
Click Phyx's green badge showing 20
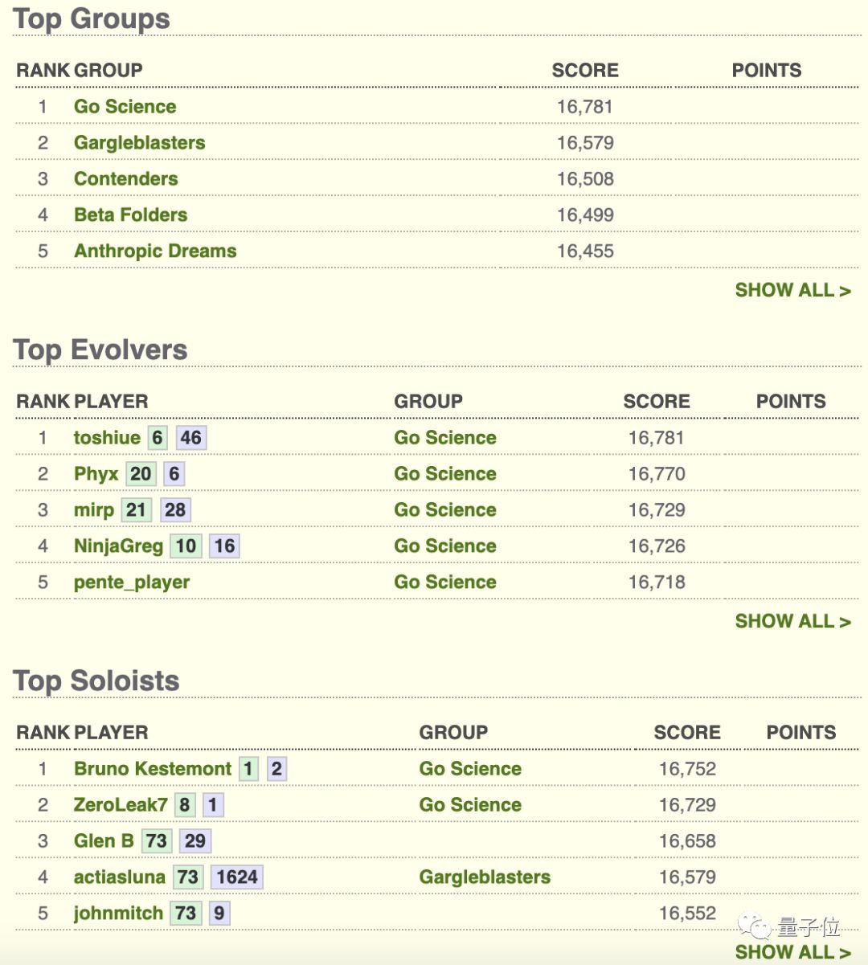click(141, 474)
